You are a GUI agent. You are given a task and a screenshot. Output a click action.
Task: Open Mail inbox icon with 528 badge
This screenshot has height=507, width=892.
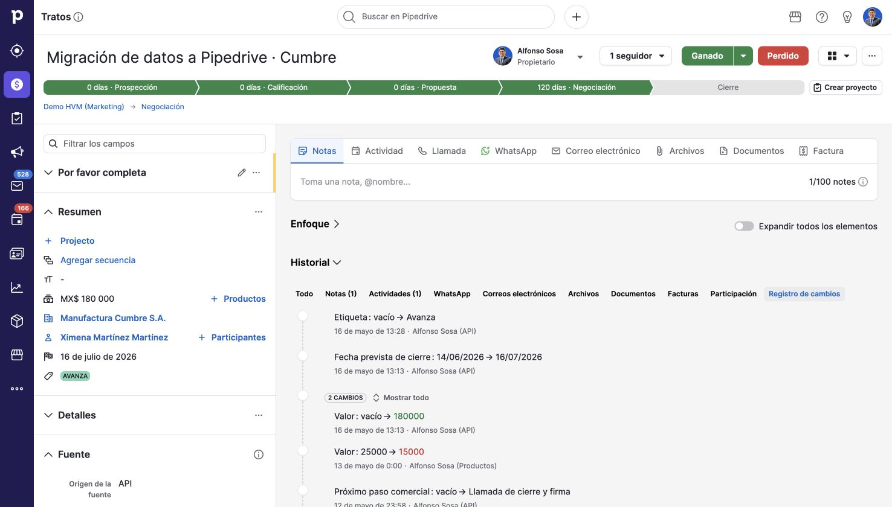(x=17, y=186)
